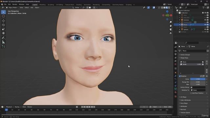This screenshot has height=118, width=210.
Task: Open the World properties tab
Action: (176, 64)
